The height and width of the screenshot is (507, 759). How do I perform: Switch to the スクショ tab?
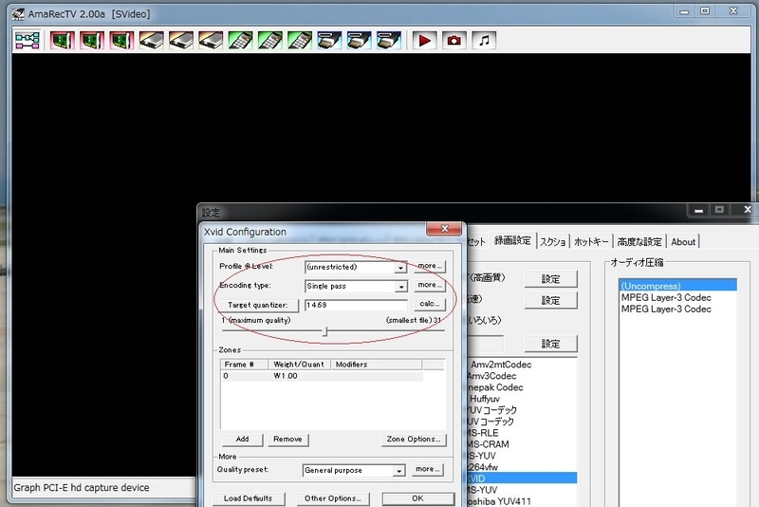552,242
